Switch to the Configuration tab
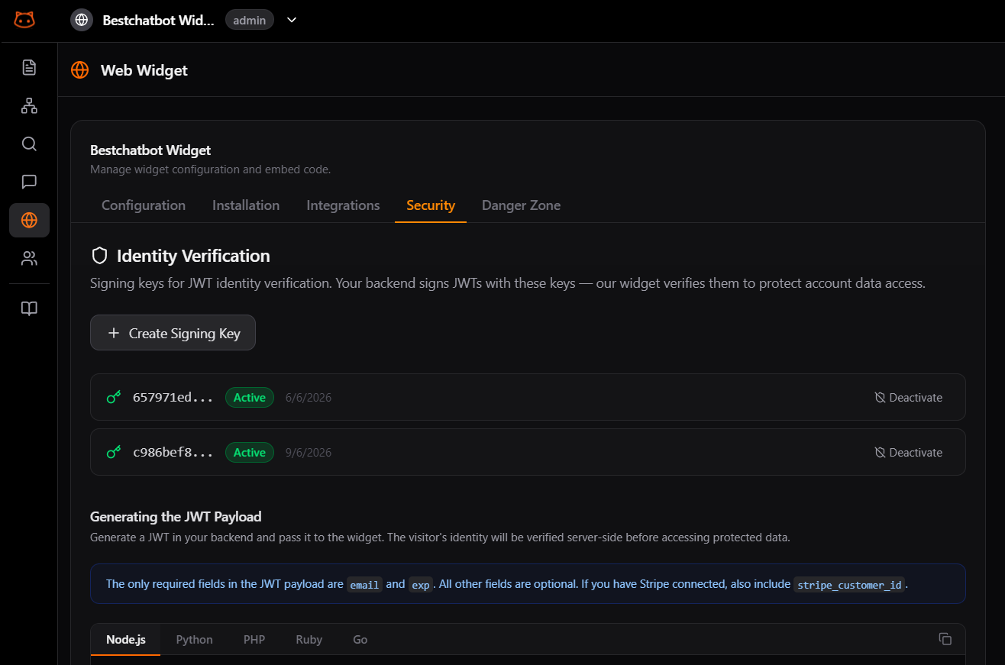 144,205
